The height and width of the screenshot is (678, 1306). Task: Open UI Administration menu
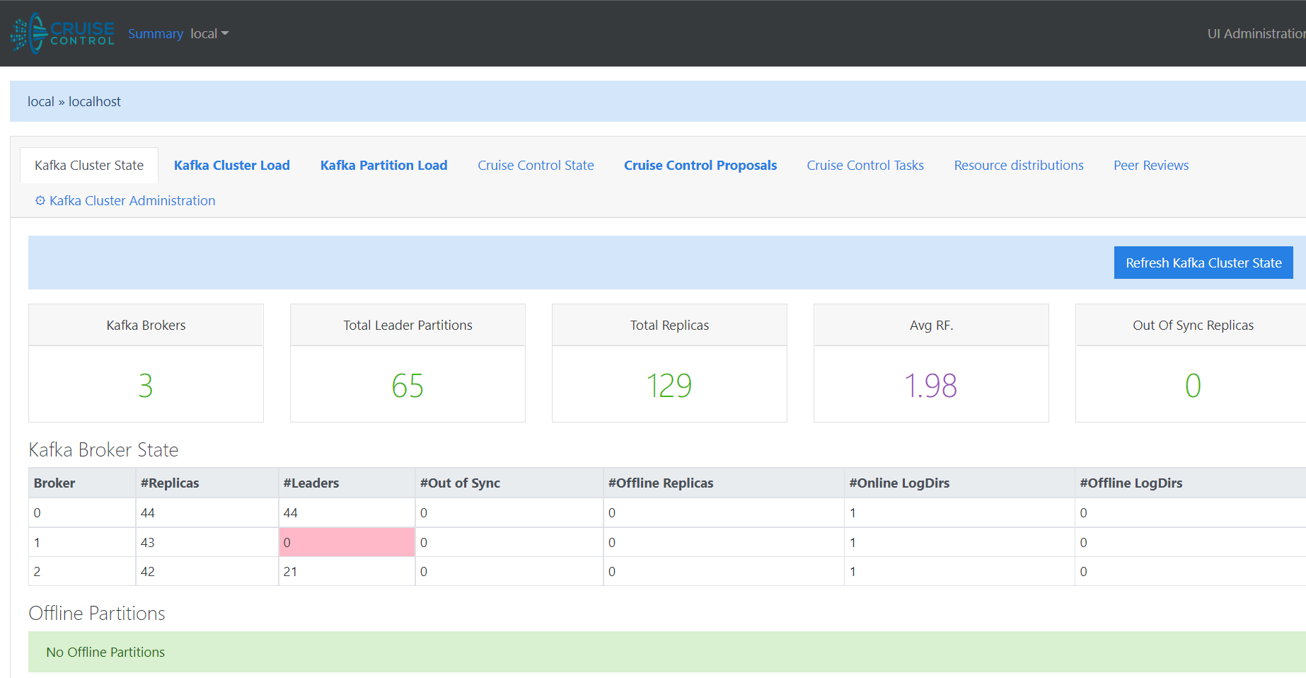[x=1256, y=33]
